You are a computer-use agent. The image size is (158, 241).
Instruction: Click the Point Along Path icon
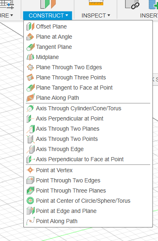pyautogui.click(x=30, y=221)
